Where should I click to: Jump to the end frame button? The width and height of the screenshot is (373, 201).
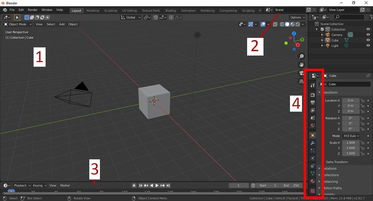click(168, 185)
